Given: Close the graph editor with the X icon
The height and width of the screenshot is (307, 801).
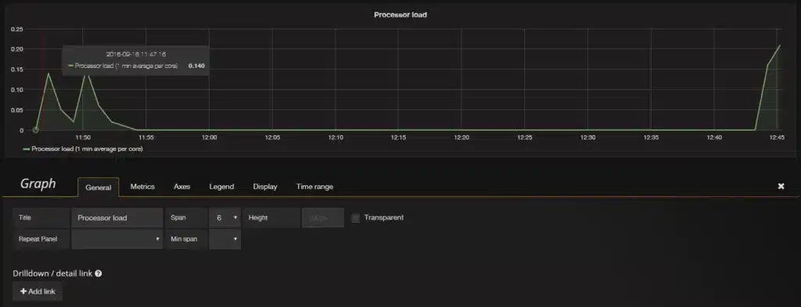Looking at the screenshot, I should 781,187.
